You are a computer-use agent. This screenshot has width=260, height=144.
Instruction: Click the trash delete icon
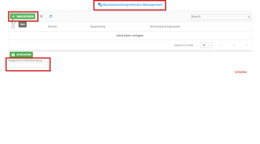click(x=41, y=16)
